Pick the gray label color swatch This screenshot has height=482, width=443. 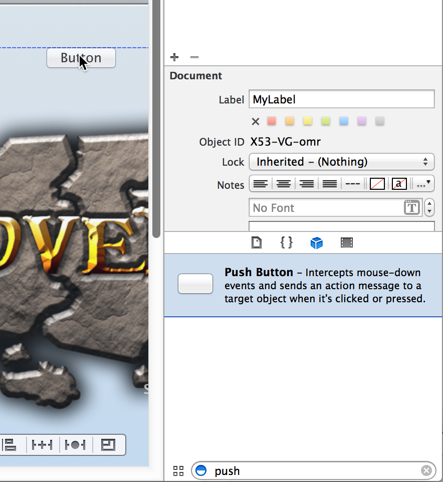pyautogui.click(x=380, y=121)
